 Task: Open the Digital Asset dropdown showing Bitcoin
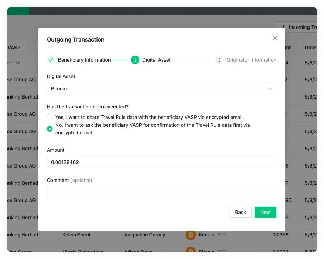click(161, 89)
